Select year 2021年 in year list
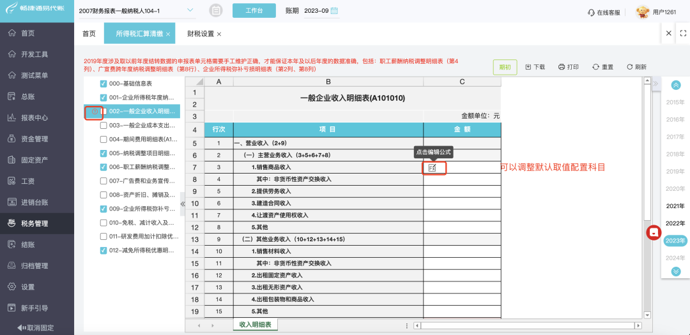Image resolution: width=690 pixels, height=335 pixels. pyautogui.click(x=675, y=205)
